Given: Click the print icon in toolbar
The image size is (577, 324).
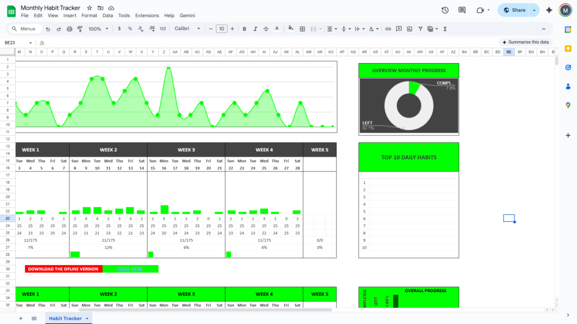Looking at the screenshot, I should (69, 29).
